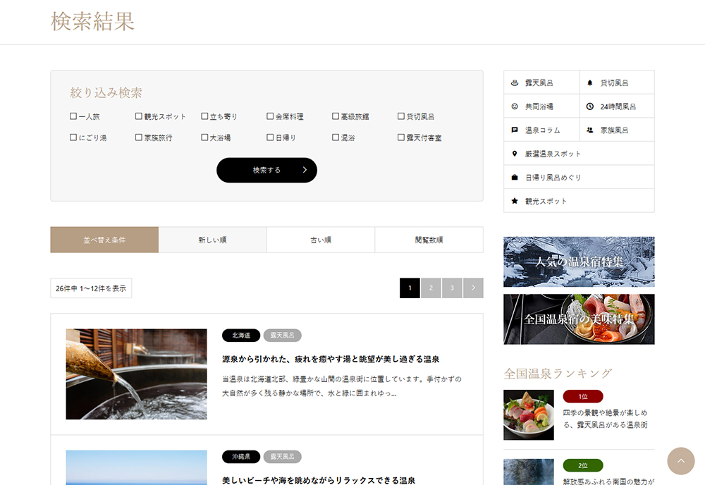Click the 絞り込み検索 heading
The width and height of the screenshot is (705, 485).
106,92
